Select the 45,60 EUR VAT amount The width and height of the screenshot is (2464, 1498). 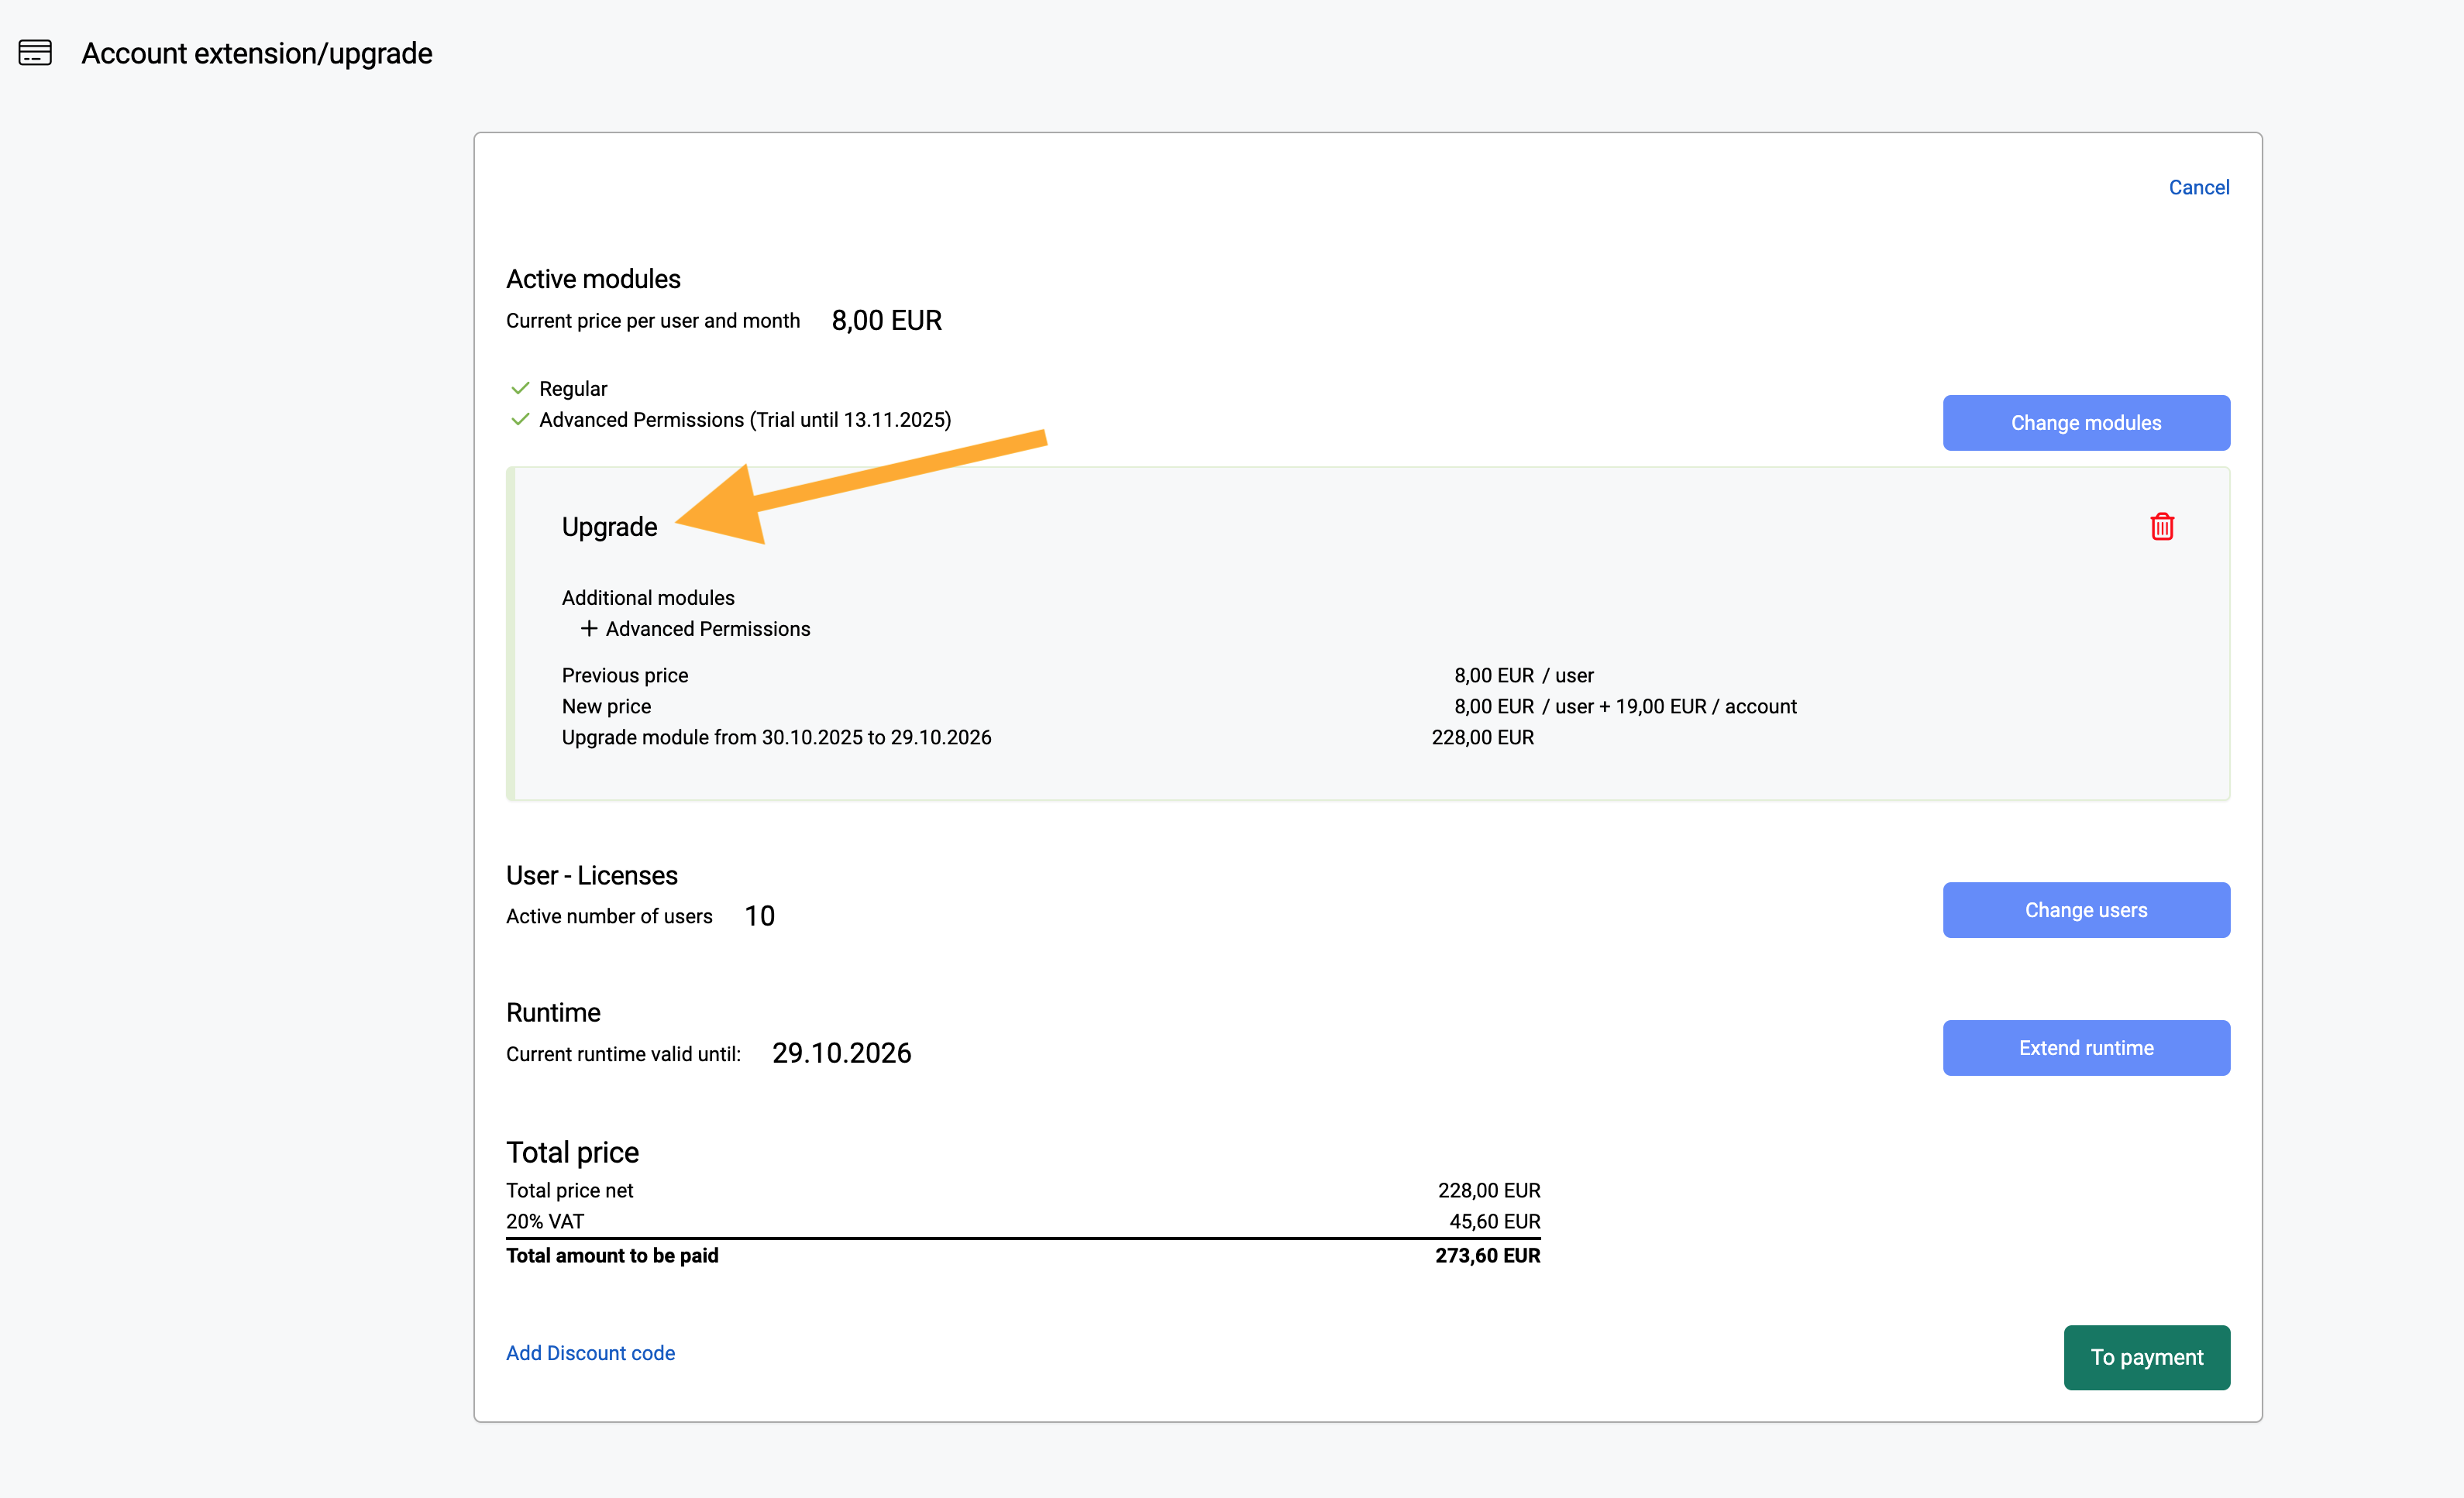click(1495, 1221)
